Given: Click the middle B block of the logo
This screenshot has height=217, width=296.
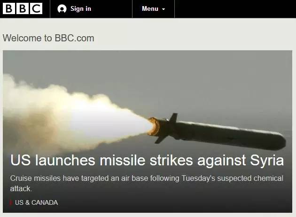Looking at the screenshot, I should pos(23,8).
